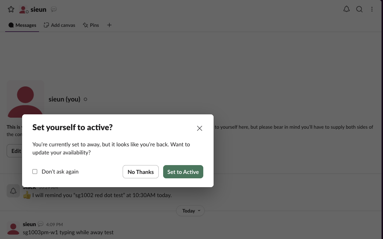Open search with the magnifier icon
Screen dimensions: 383x239
[x=359, y=9]
